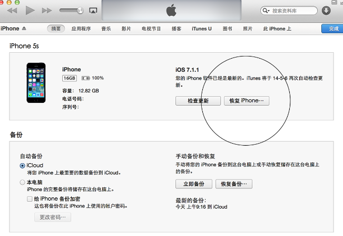Open the 电视节目 tab
Viewport: 343px width, 236px height.
[x=151, y=29]
